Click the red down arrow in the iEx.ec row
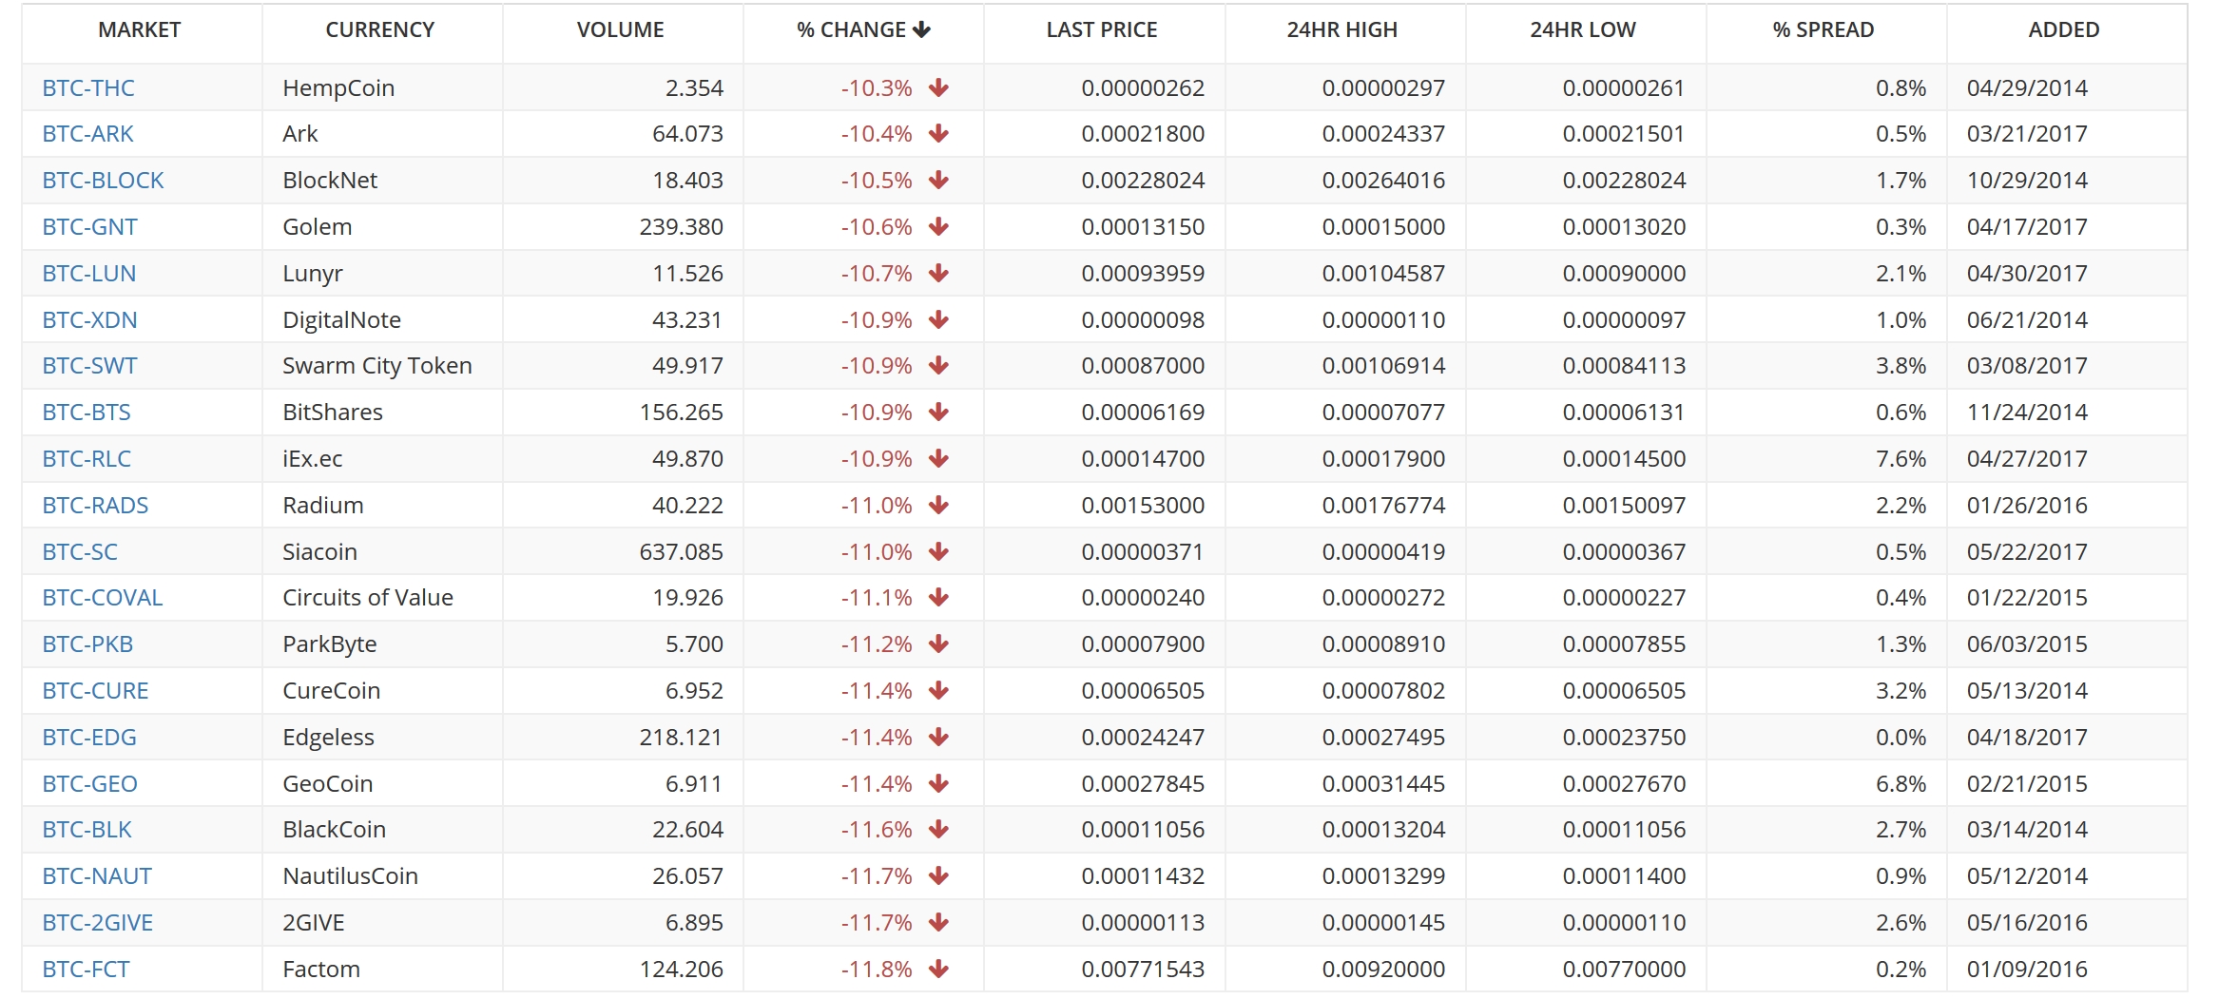2219x999 pixels. pyautogui.click(x=938, y=458)
